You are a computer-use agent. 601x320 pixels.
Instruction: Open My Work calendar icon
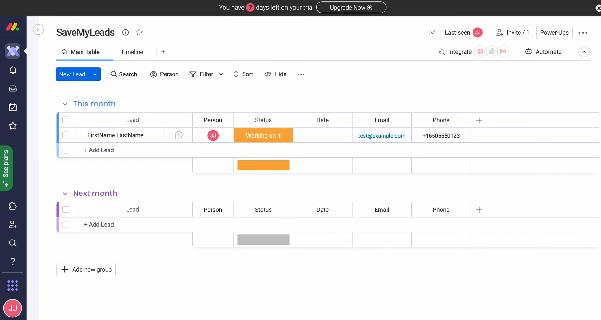click(13, 107)
